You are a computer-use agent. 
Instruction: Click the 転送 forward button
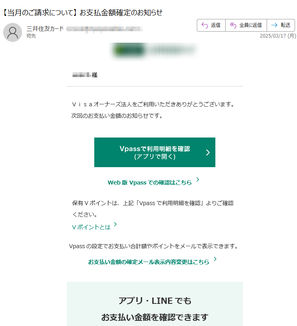pyautogui.click(x=280, y=25)
